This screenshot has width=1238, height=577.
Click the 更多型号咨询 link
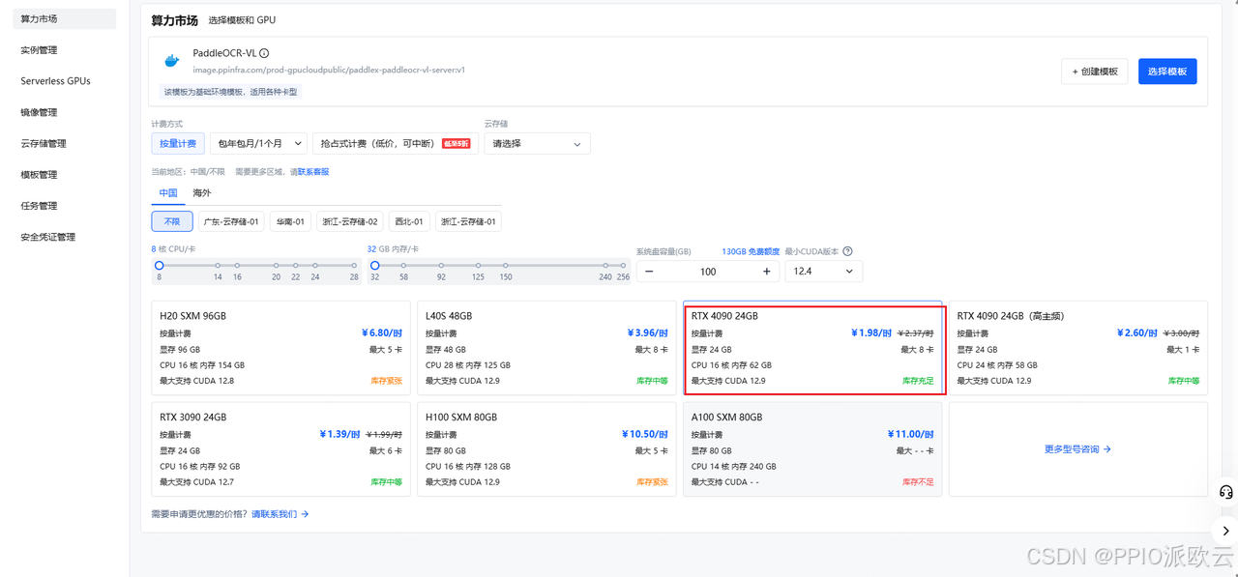(x=1077, y=449)
